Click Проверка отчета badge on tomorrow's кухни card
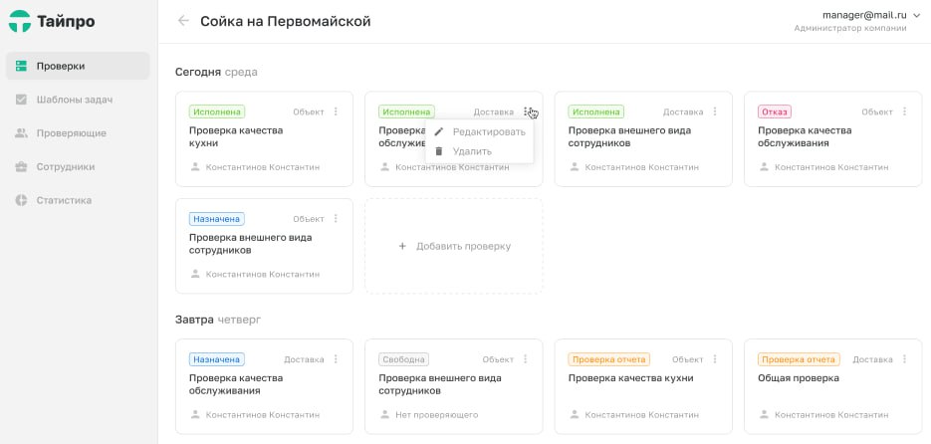 tap(609, 359)
